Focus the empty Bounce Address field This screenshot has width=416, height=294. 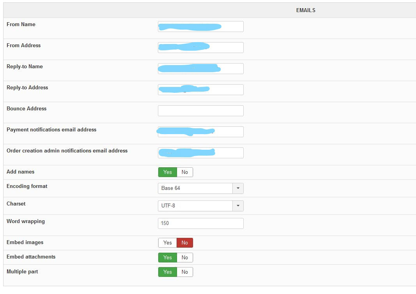[200, 111]
